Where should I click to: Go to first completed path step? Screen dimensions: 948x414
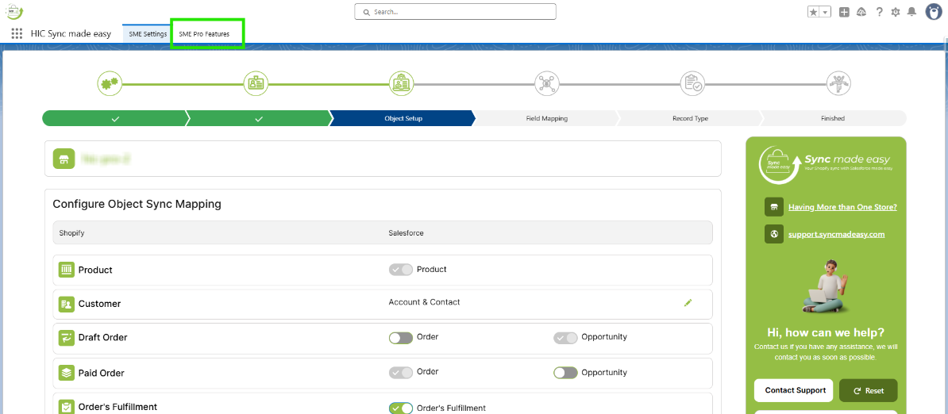[x=114, y=118]
